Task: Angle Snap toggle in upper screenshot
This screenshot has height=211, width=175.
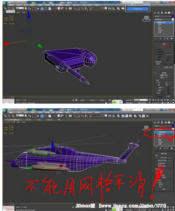Action: coord(79,9)
